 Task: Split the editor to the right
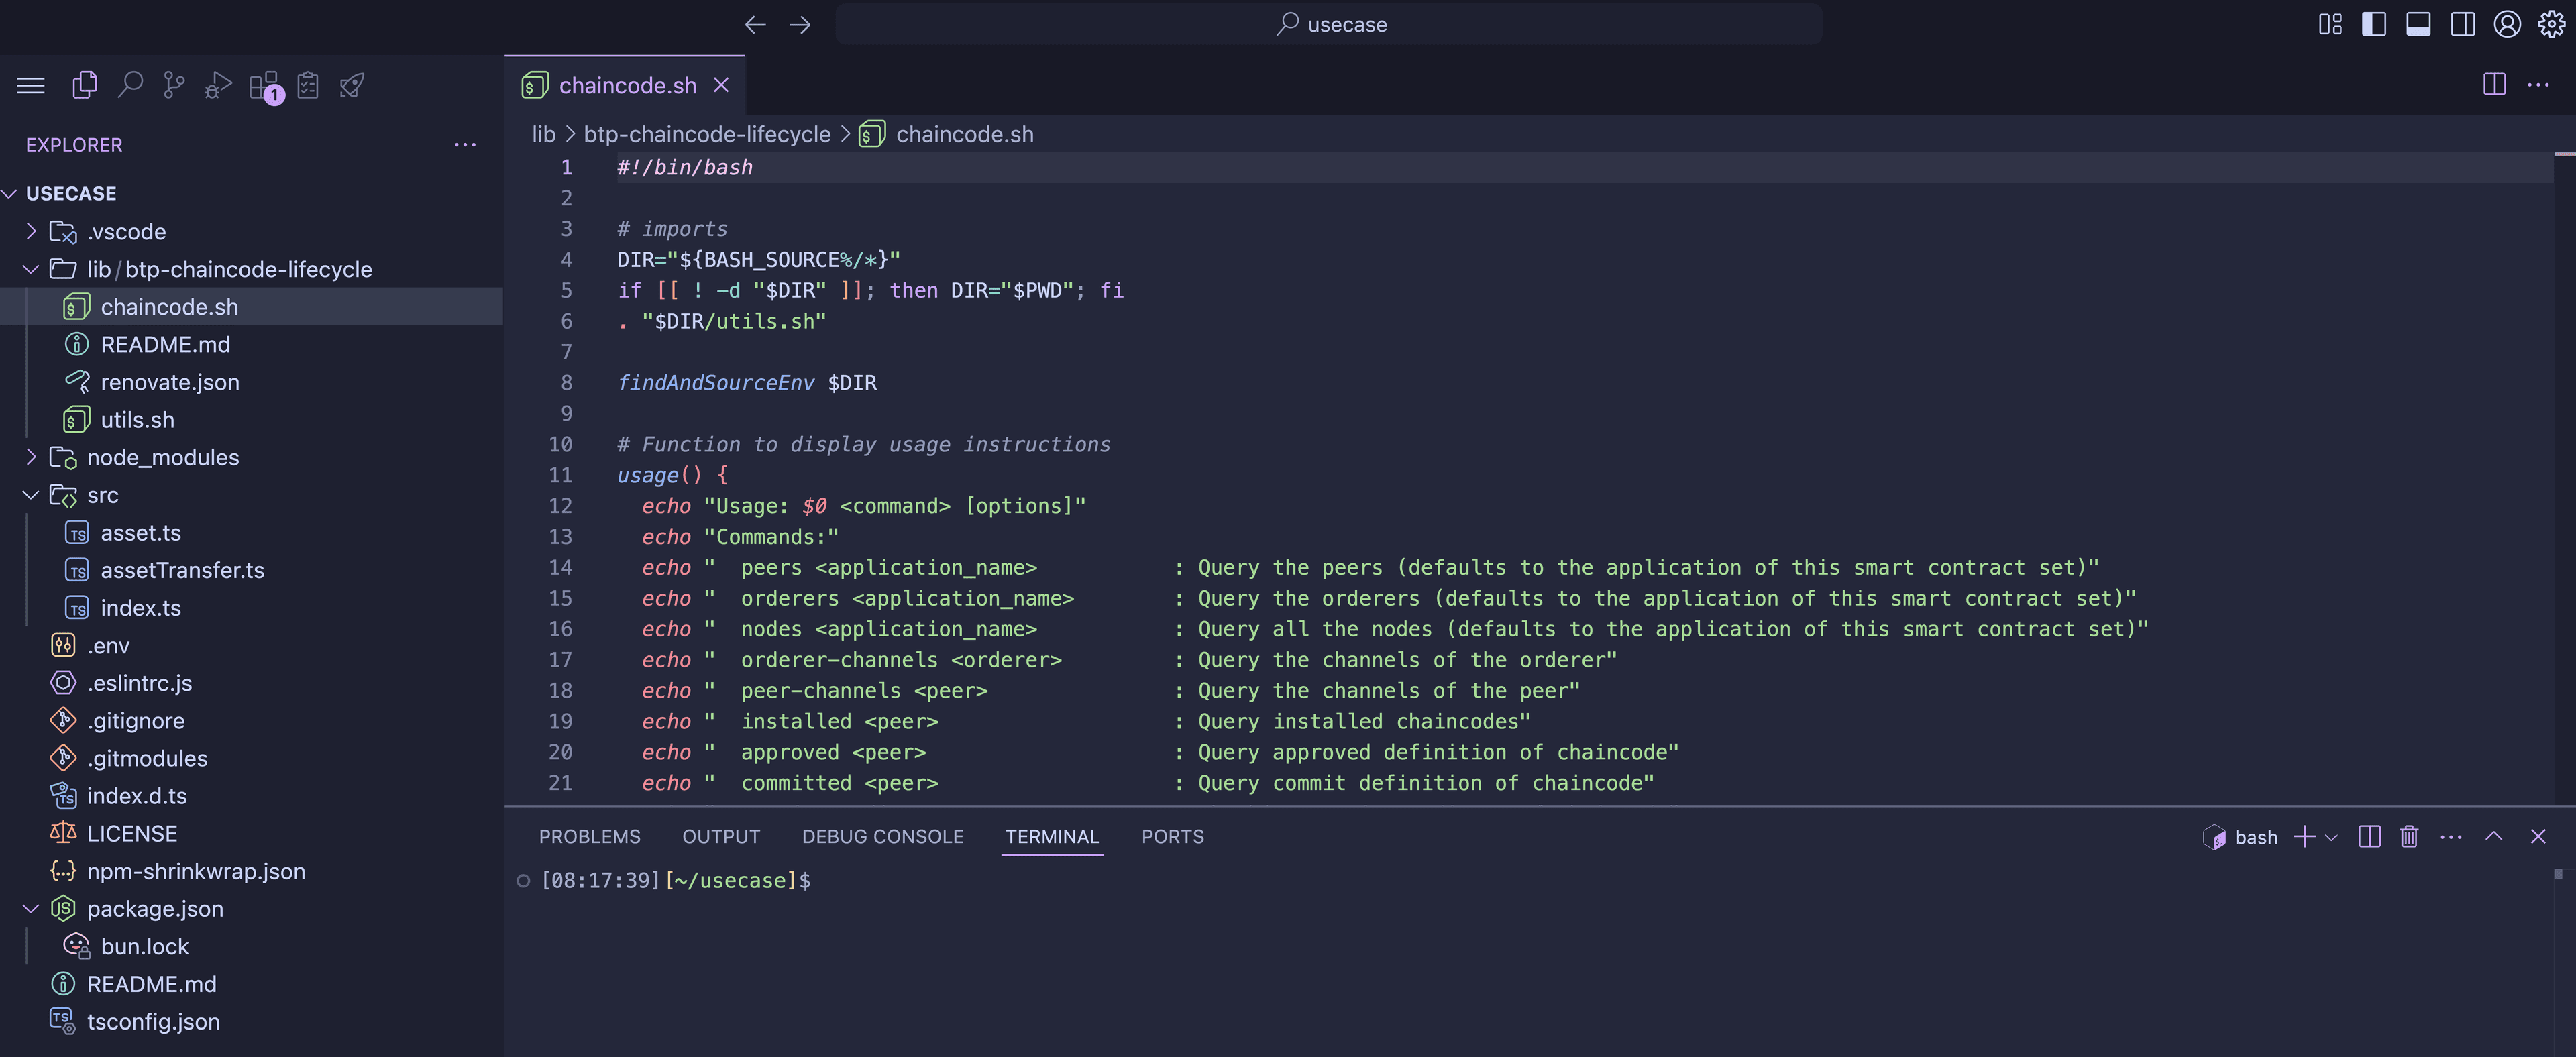click(x=2494, y=85)
